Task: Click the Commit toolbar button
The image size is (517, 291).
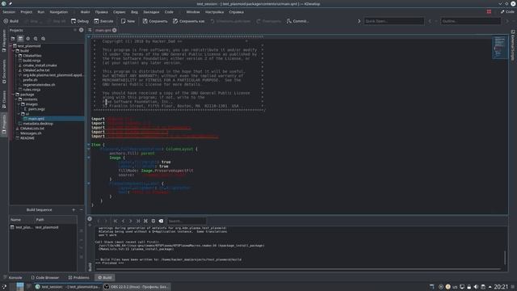Action: pyautogui.click(x=297, y=21)
